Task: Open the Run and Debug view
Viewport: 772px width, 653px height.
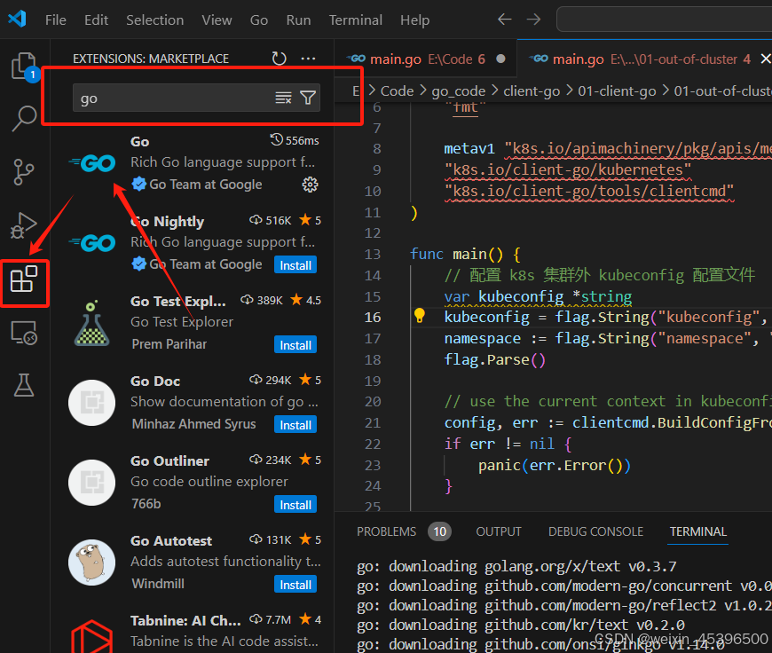Action: 24,225
